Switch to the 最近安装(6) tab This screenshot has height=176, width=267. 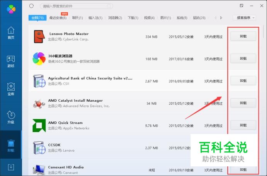pos(58,18)
